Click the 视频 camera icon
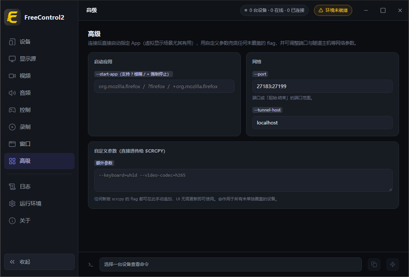Viewport: 409px width, 277px height. [12, 76]
